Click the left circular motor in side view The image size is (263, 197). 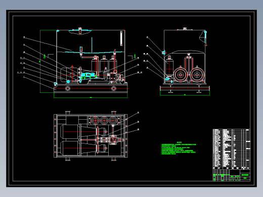(181, 75)
